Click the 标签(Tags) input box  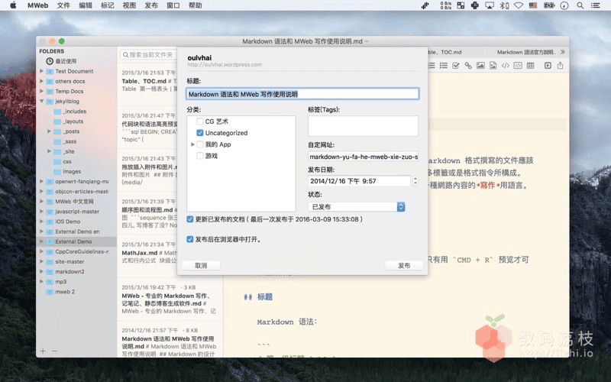click(x=363, y=126)
